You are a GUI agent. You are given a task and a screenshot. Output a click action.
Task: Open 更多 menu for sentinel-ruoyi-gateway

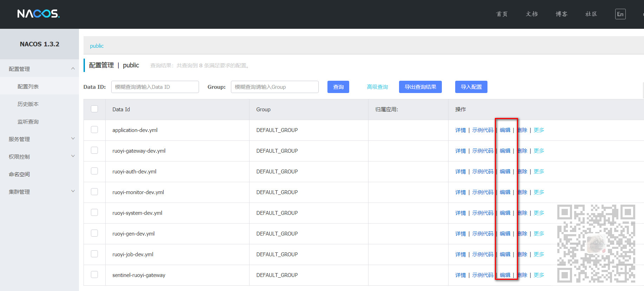point(539,275)
